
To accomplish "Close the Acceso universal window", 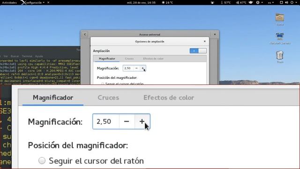I will (215, 34).
